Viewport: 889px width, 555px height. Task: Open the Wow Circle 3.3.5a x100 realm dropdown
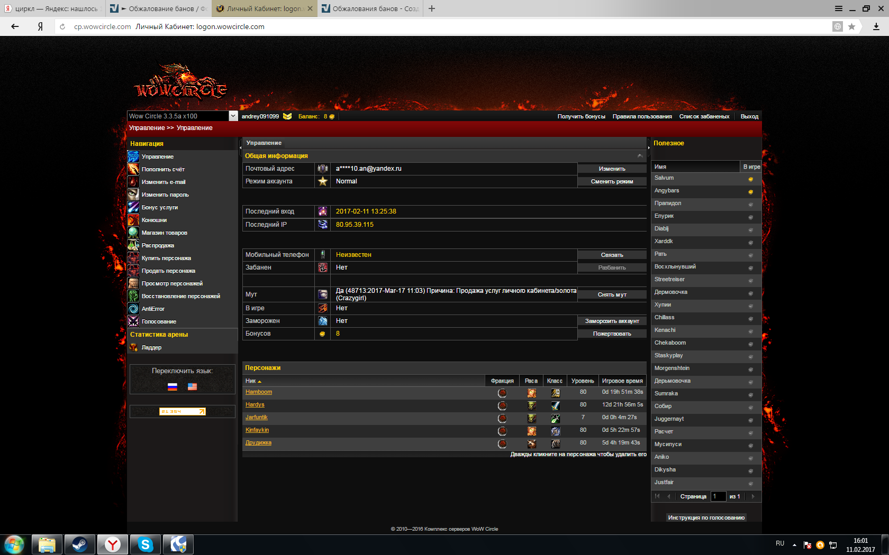(x=233, y=116)
